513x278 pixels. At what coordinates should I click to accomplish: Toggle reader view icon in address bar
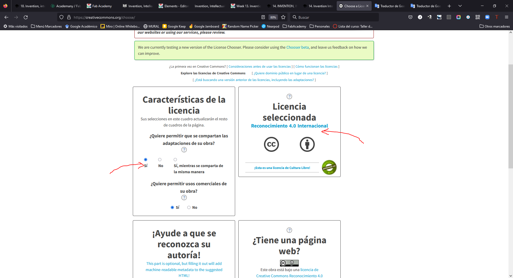pyautogui.click(x=263, y=17)
